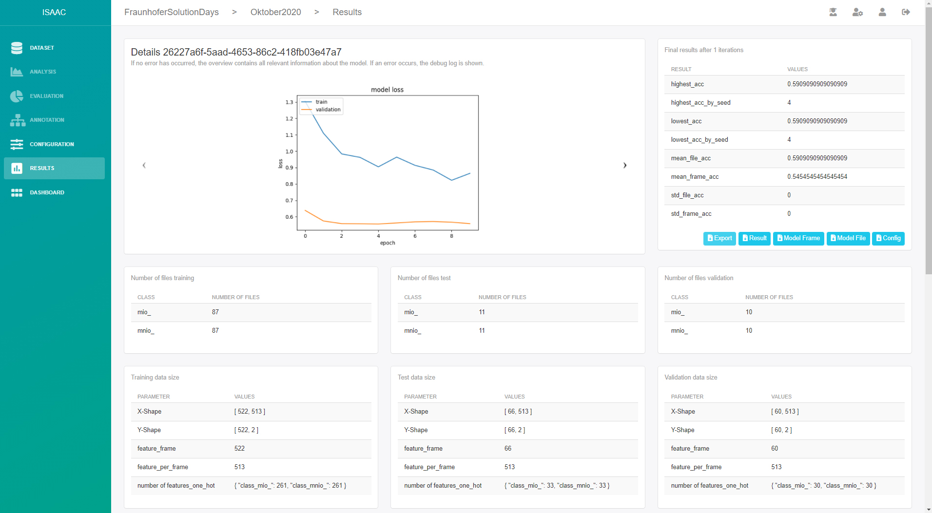Navigate to Oktober2020 breadcrumb
Screen dimensions: 932x513
click(275, 12)
